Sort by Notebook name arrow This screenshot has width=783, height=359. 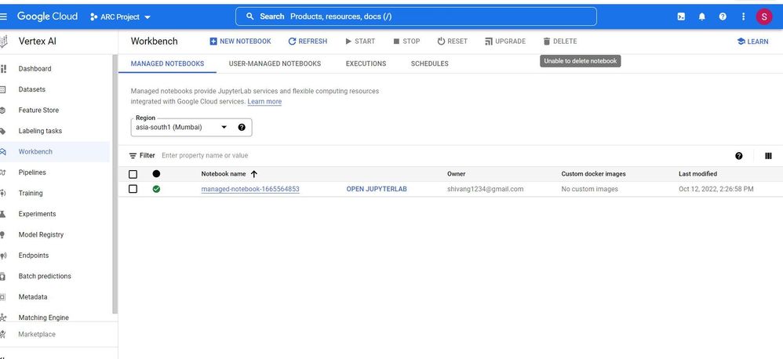click(253, 174)
